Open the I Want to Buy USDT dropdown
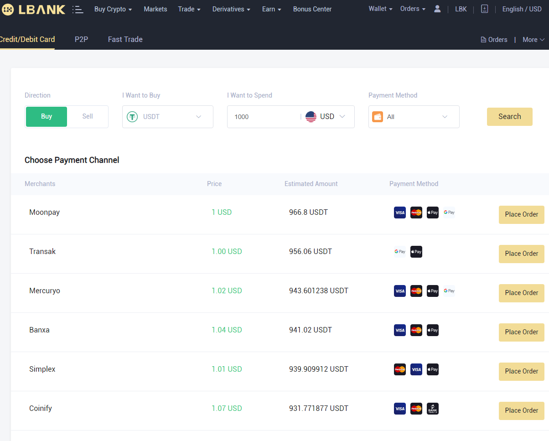 pyautogui.click(x=168, y=117)
